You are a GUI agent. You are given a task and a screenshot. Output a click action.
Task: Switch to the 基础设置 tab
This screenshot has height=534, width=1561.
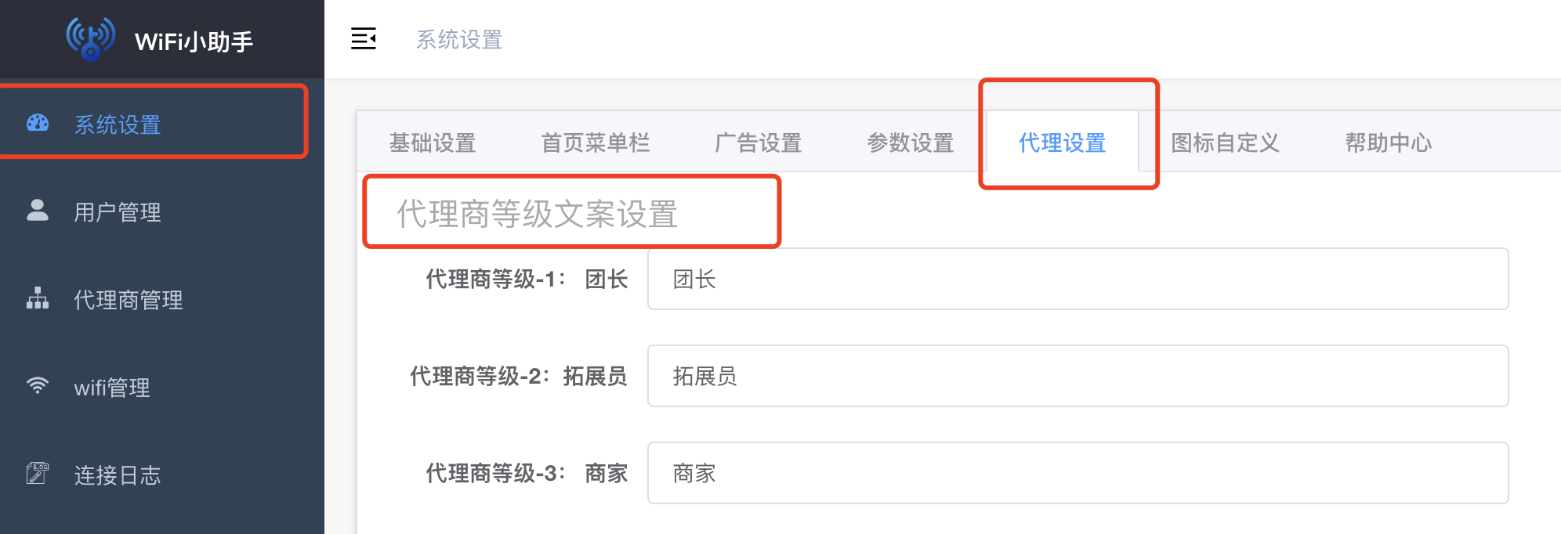point(433,143)
